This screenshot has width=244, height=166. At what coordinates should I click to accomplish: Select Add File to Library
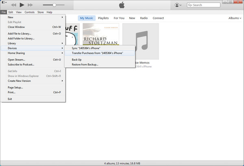(x=33, y=34)
